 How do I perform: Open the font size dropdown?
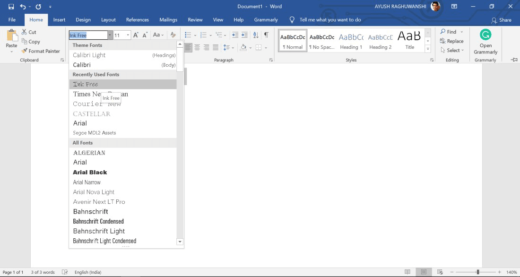(128, 35)
